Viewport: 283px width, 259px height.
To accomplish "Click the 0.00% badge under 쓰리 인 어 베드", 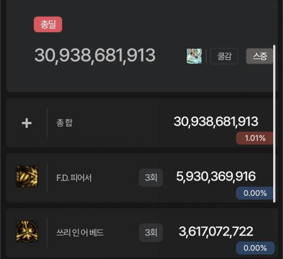I will click(255, 248).
